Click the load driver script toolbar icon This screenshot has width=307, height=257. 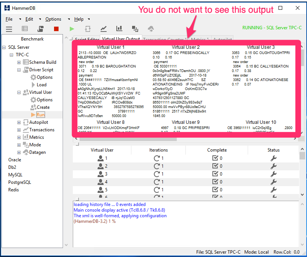[x=40, y=29]
